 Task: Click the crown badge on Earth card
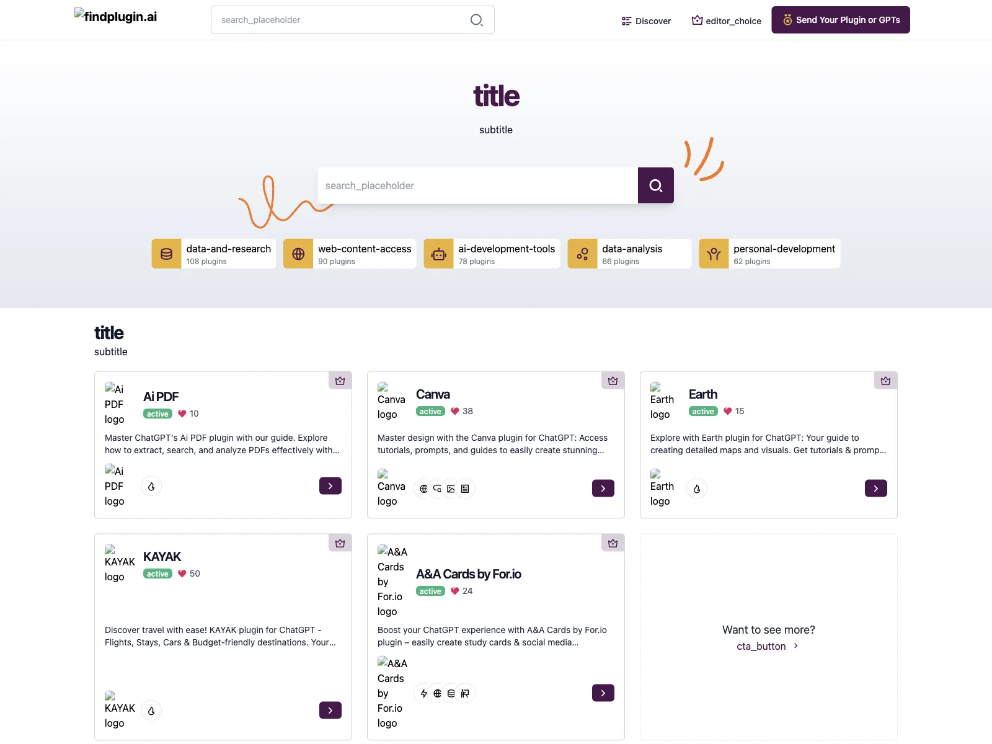coord(886,381)
